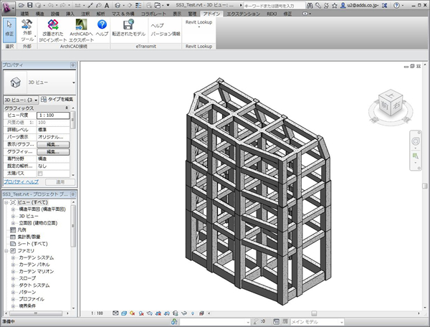Click the zoom region icon on navigation bar
Screen dimensions: 430x327
tap(416, 156)
